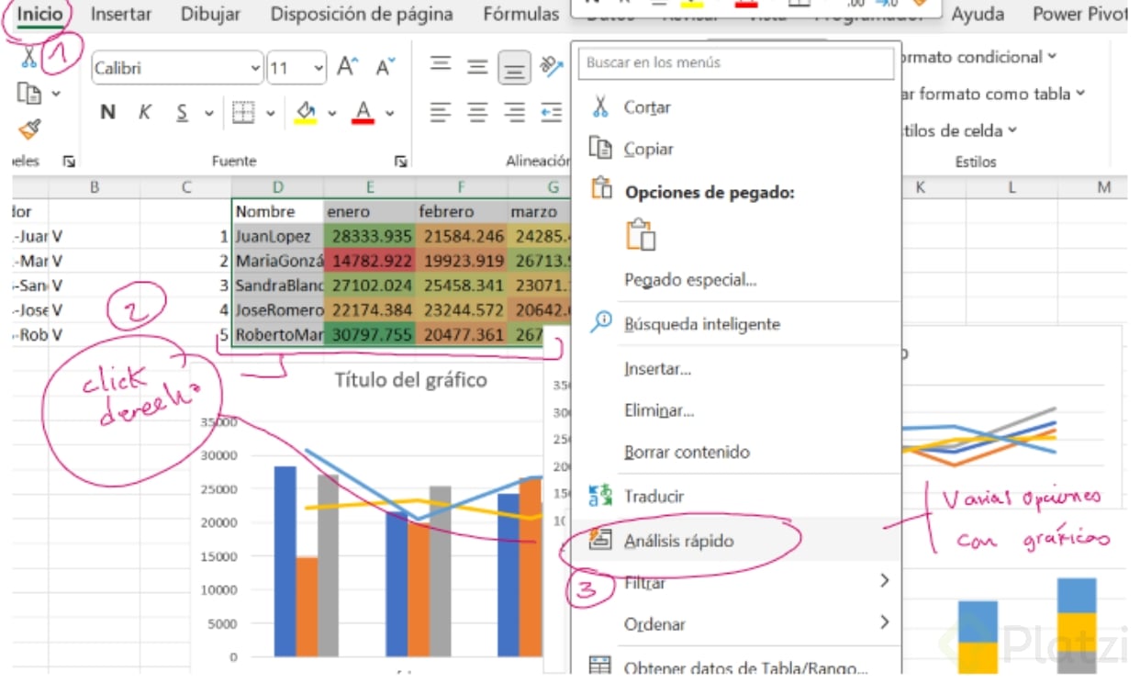
Task: Choose Insertar in the context menu
Action: click(x=735, y=369)
